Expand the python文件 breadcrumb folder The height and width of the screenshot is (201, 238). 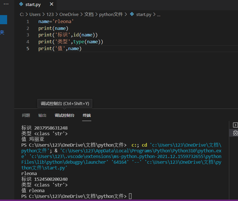click(x=111, y=14)
